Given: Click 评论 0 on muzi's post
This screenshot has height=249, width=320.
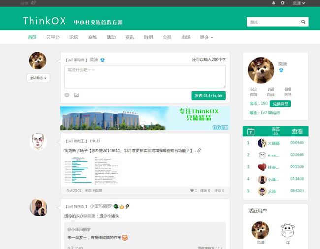Looking at the screenshot, I should point(219,190).
